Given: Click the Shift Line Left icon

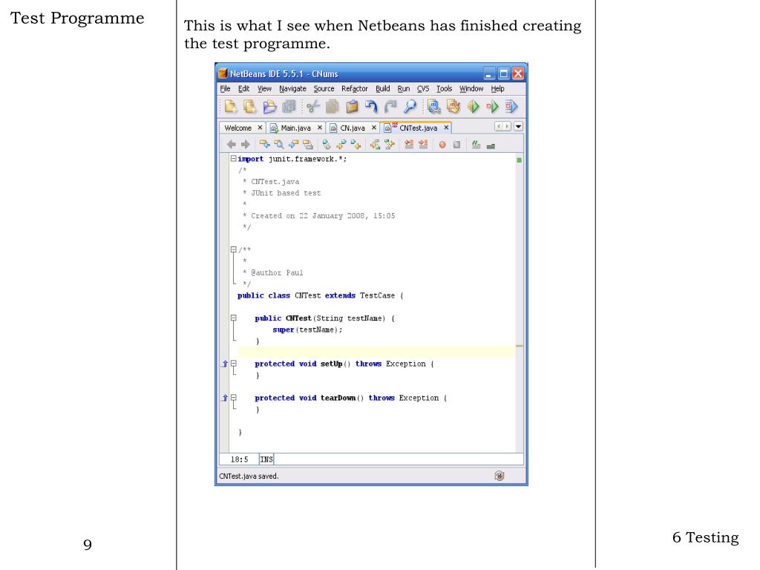Looking at the screenshot, I should point(409,145).
